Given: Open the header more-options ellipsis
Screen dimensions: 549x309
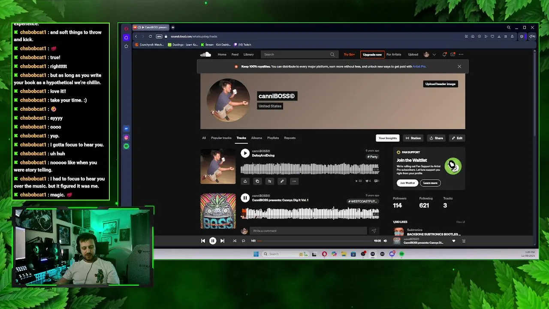Looking at the screenshot, I should click(461, 55).
